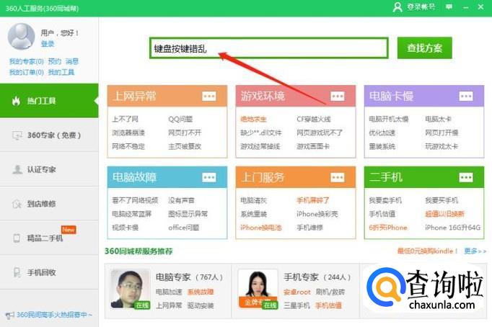Open the feedback message icon in title bar
This screenshot has width=492, height=327.
pyautogui.click(x=449, y=7)
